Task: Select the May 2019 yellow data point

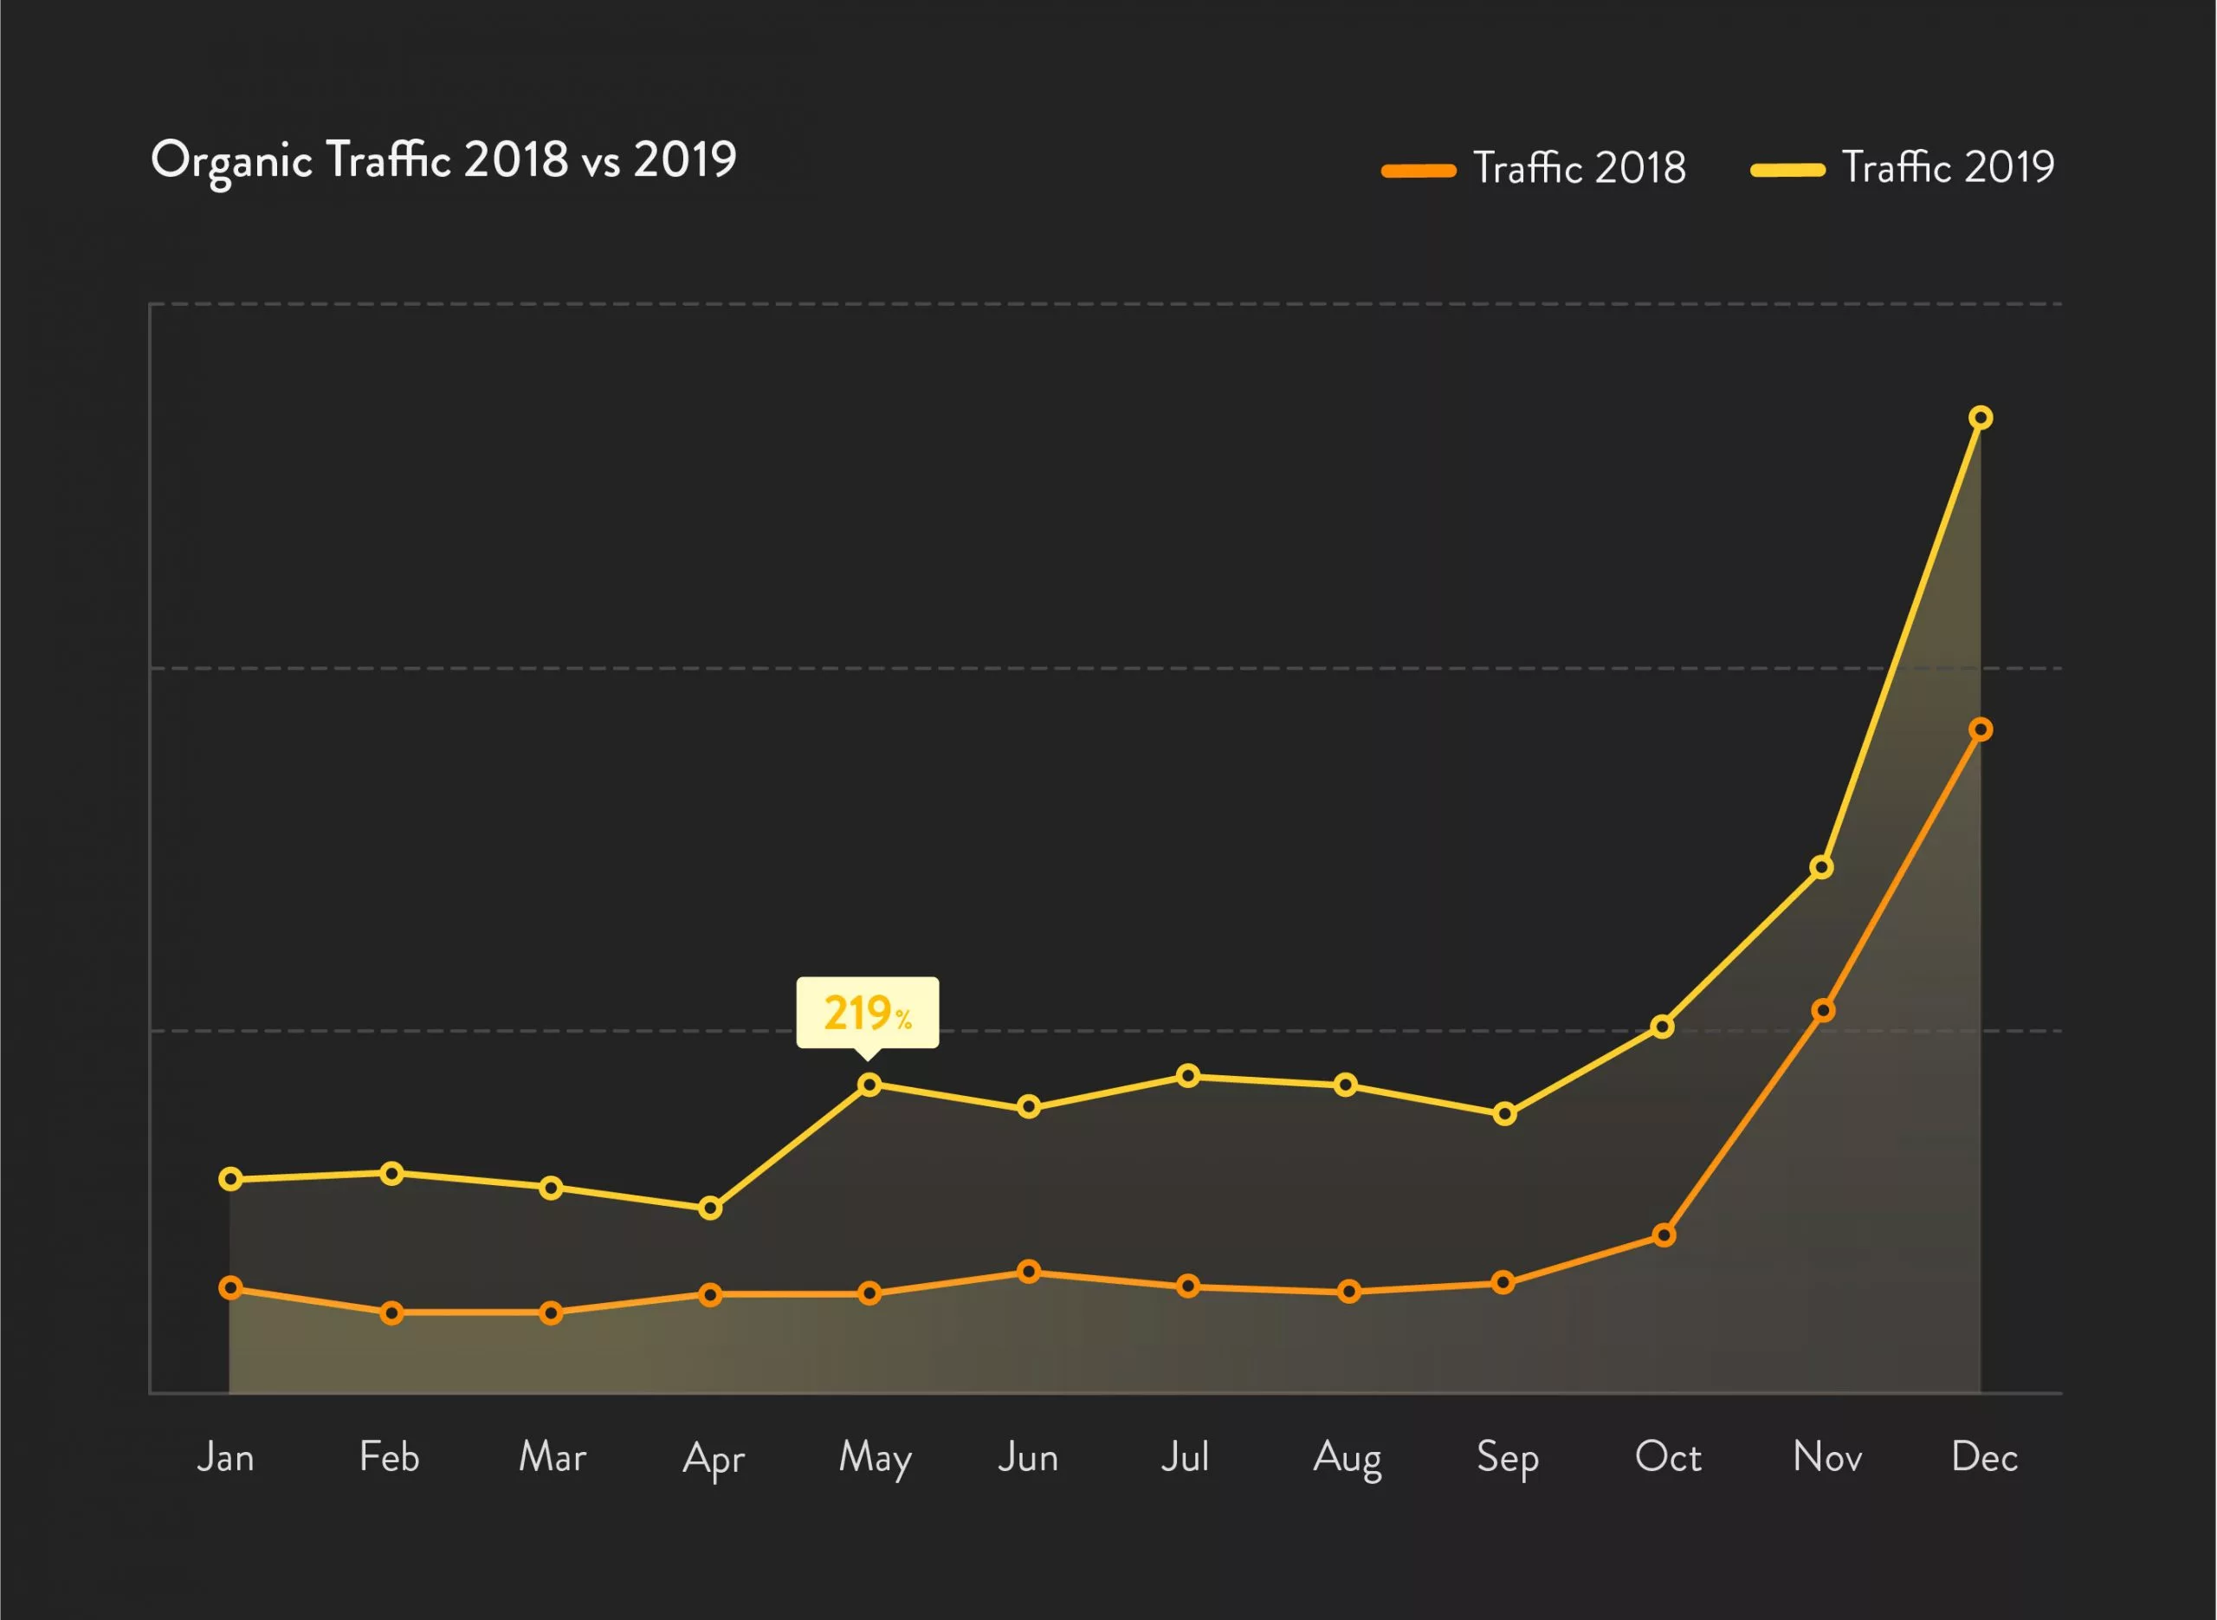Action: pos(869,1085)
